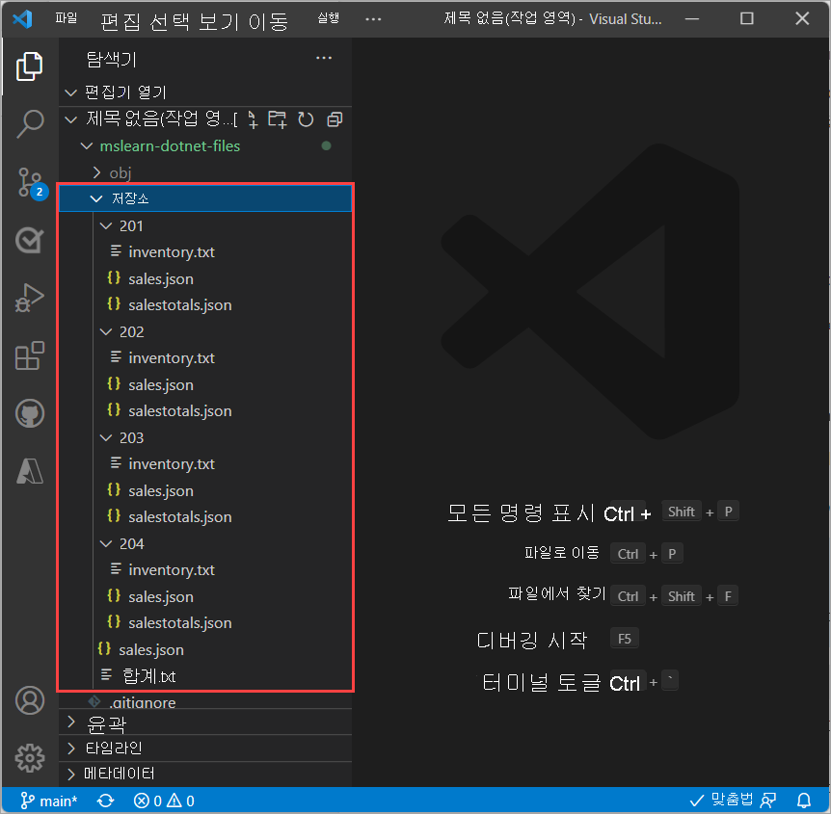The width and height of the screenshot is (831, 814).
Task: Collapse folder 202
Action: (205, 332)
